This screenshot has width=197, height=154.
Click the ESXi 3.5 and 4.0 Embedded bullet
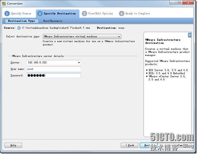167,73
